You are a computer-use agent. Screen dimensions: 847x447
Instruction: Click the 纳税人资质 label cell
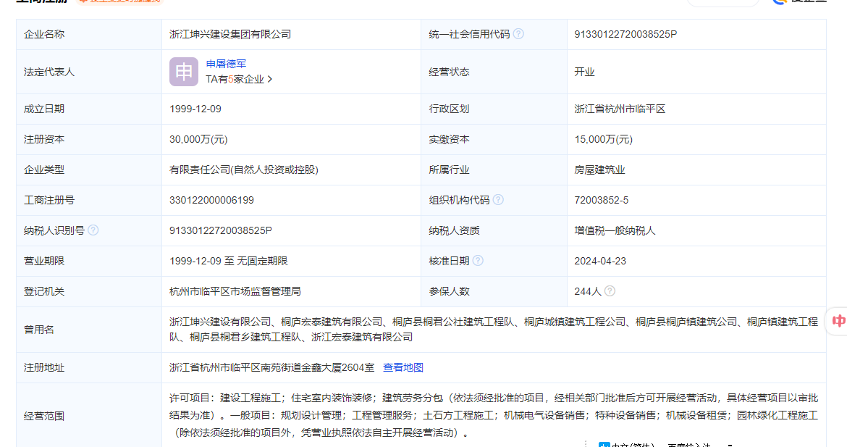(x=494, y=230)
